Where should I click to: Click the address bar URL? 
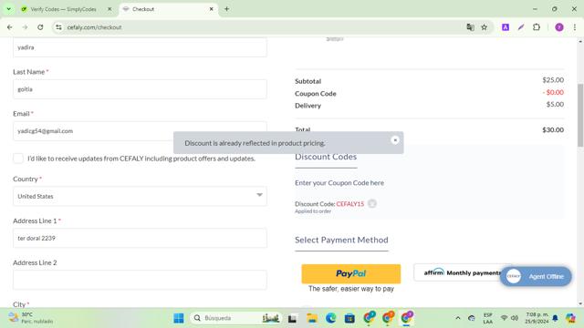click(x=94, y=27)
